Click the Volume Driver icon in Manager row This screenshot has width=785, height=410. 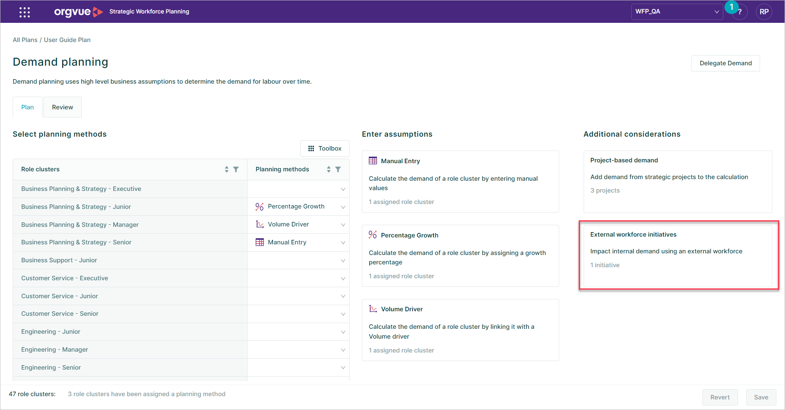[260, 224]
